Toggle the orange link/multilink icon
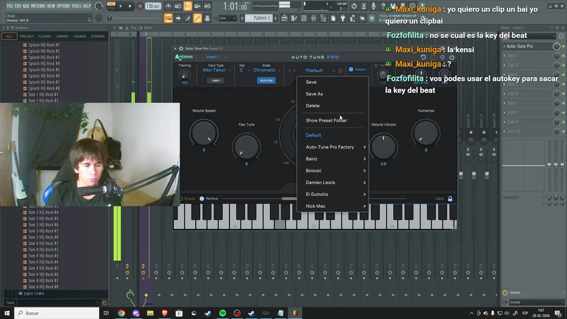567x319 pixels. point(198,18)
